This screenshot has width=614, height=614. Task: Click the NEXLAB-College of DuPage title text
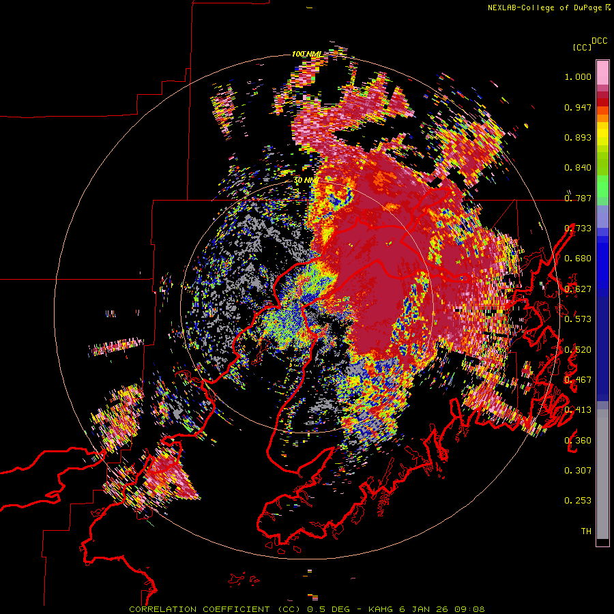[x=544, y=8]
